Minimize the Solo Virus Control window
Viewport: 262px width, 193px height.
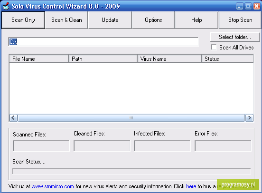240,6
